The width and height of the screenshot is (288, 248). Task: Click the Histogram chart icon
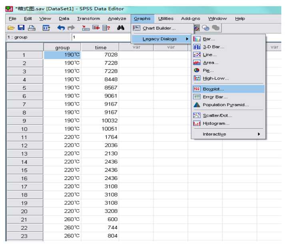pos(197,123)
